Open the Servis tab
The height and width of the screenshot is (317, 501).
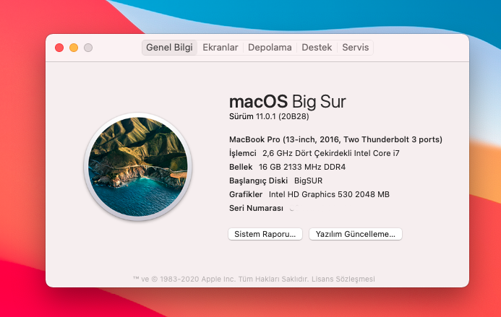click(x=355, y=48)
